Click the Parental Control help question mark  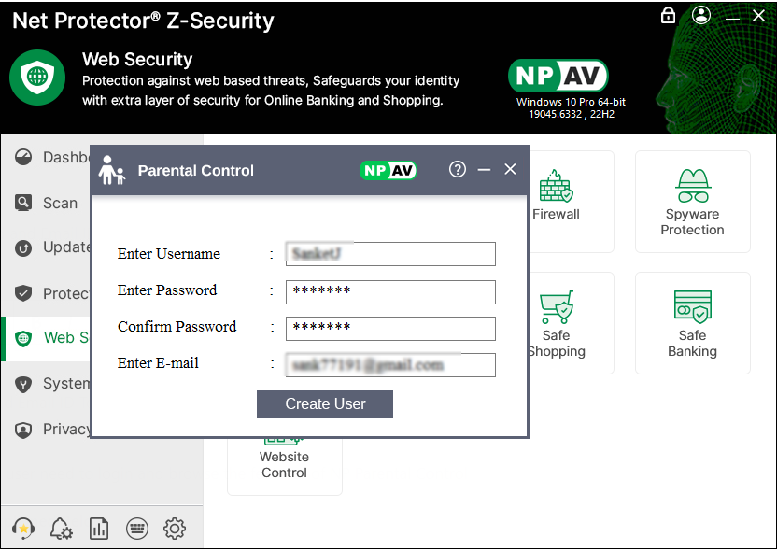458,169
